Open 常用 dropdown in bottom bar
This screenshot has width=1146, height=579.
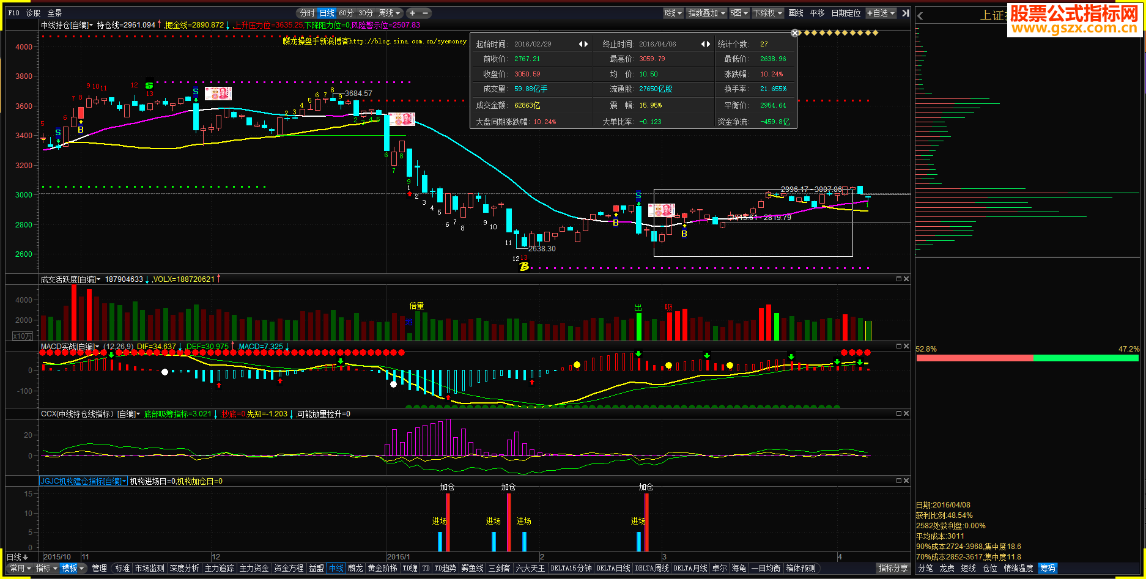coord(20,568)
